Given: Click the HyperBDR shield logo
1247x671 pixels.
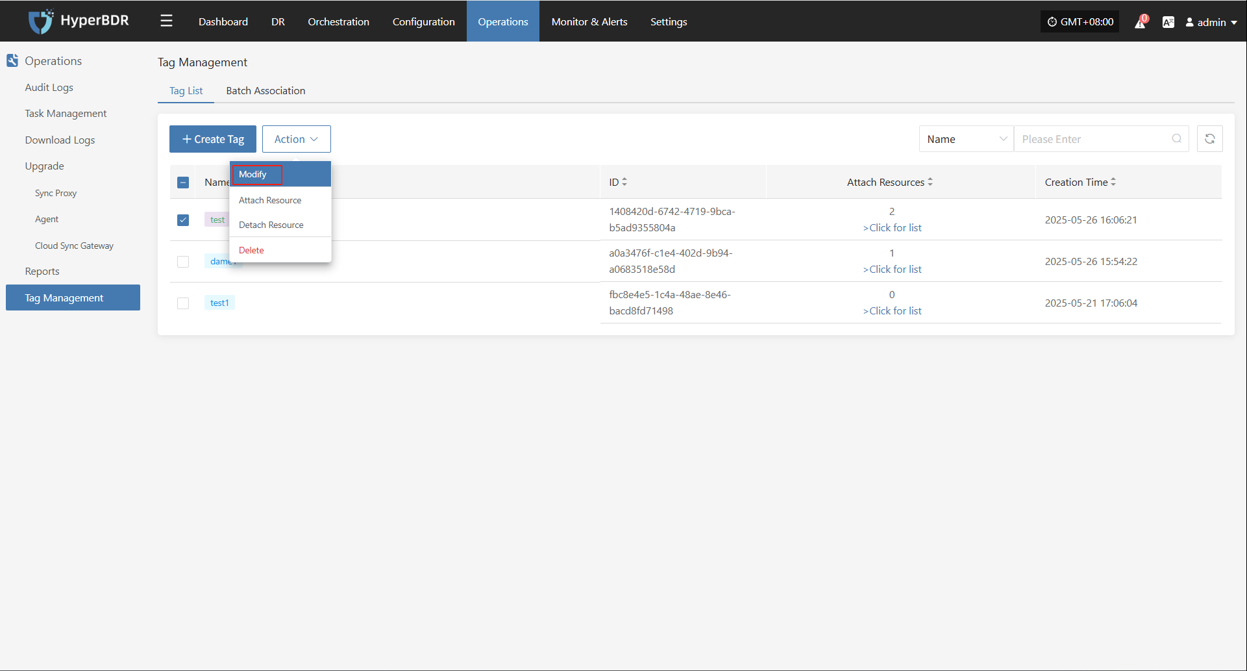Looking at the screenshot, I should [x=40, y=21].
